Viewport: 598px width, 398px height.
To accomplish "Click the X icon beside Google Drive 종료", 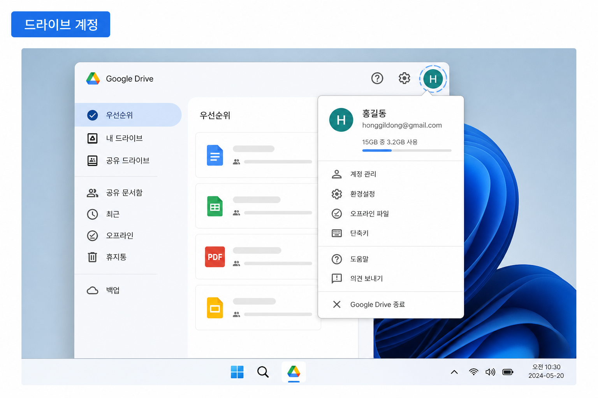I will pos(337,304).
